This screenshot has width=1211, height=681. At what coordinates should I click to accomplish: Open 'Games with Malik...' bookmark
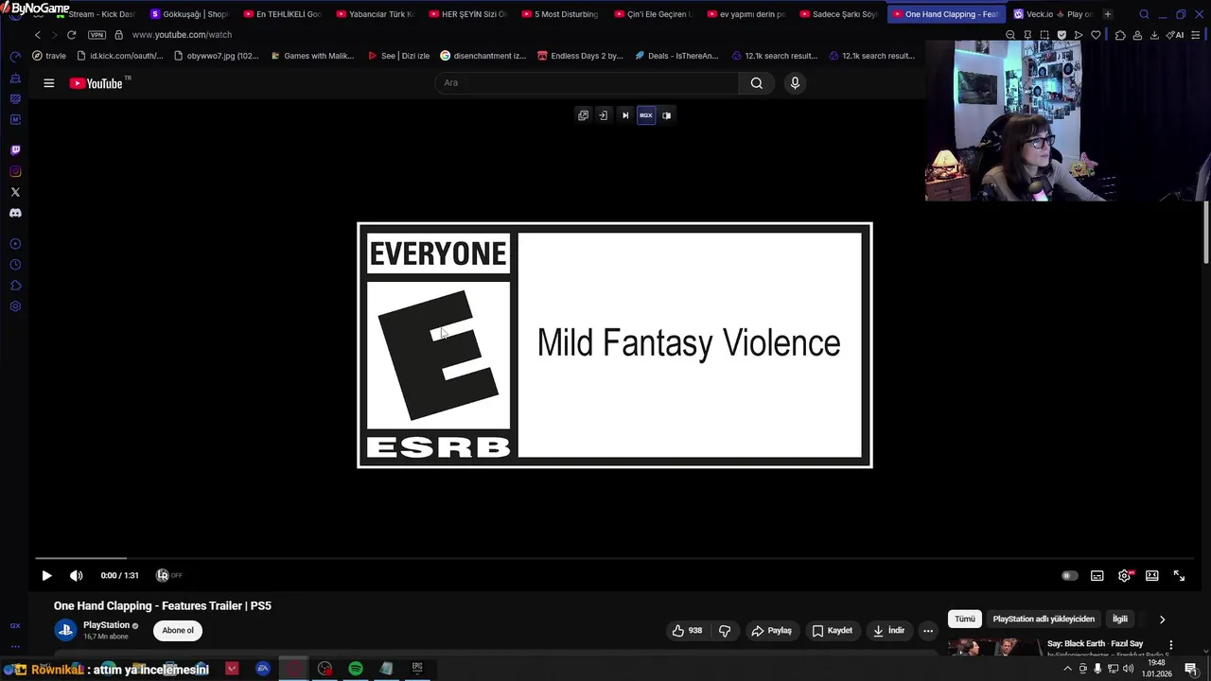(x=312, y=56)
